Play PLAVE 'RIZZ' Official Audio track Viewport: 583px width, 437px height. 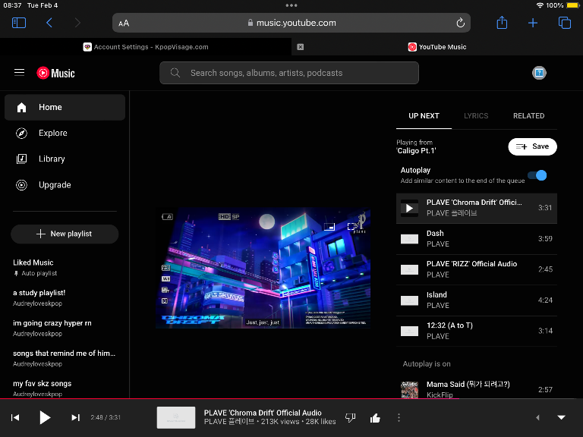(477, 269)
